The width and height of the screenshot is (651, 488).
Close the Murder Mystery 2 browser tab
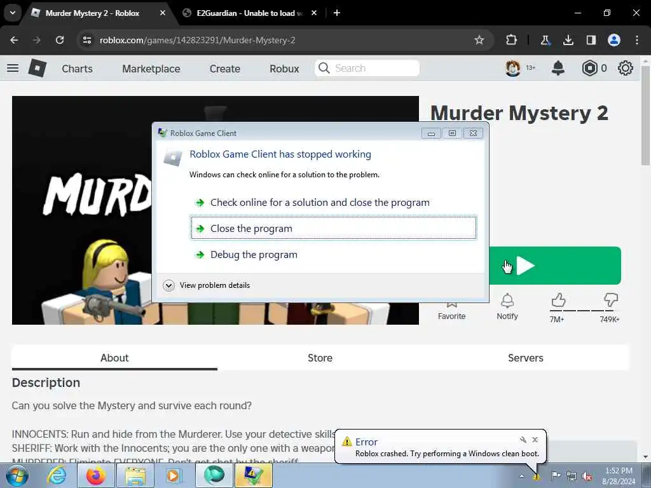[163, 13]
